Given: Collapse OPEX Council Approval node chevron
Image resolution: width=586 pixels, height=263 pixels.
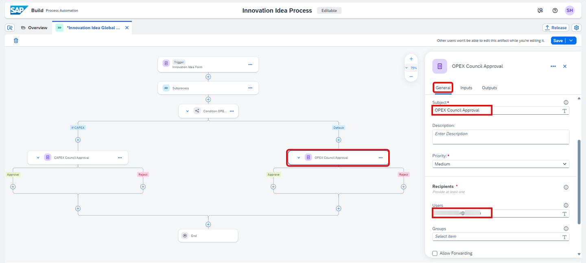Looking at the screenshot, I should pyautogui.click(x=299, y=158).
